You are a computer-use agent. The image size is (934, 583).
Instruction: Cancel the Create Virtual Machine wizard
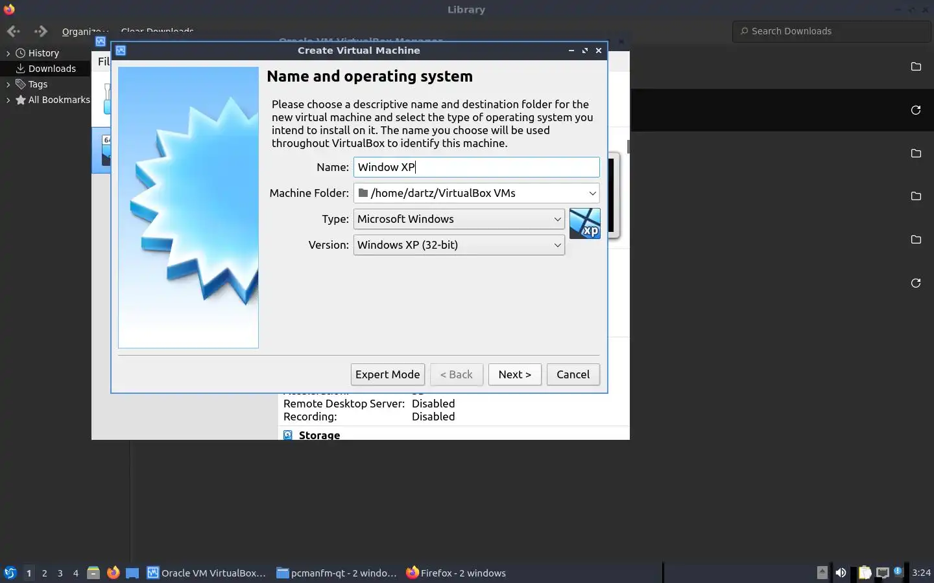573,374
